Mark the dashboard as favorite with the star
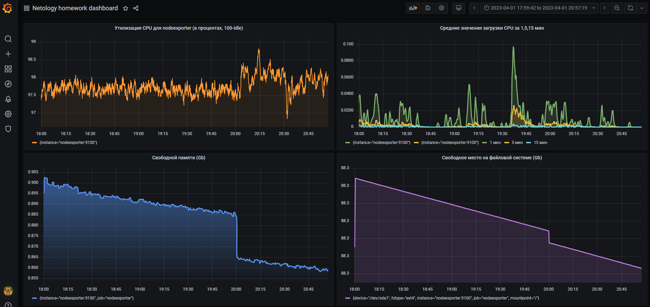650x307 pixels. click(125, 8)
